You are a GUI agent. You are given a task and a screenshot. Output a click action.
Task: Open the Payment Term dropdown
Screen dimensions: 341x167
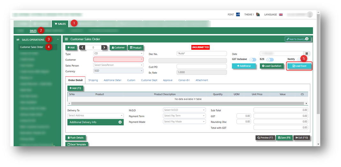pyautogui.click(x=184, y=116)
